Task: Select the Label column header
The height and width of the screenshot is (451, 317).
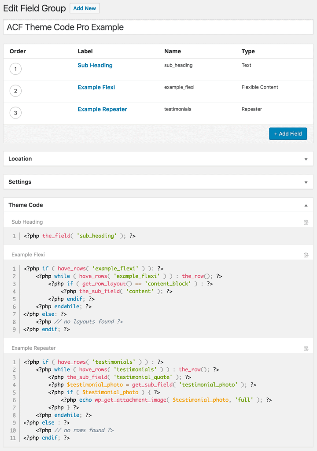Action: pos(85,51)
